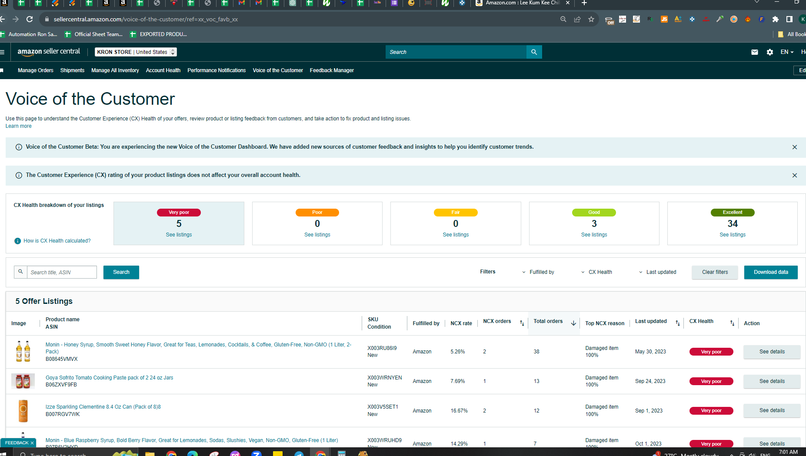Viewport: 806px width, 456px height.
Task: Expand the Fulfilled by filter
Action: pyautogui.click(x=538, y=272)
